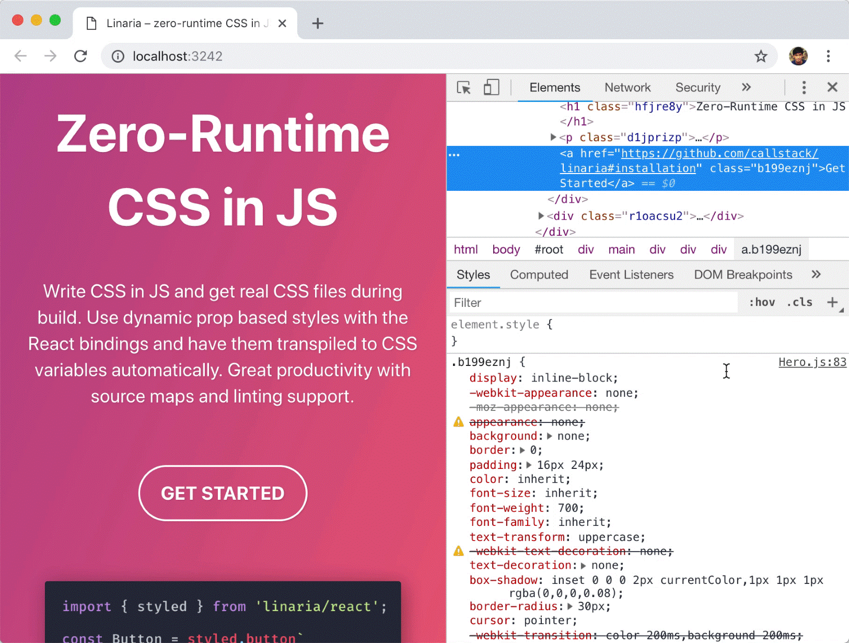The height and width of the screenshot is (643, 849).
Task: Toggle the .cls class editor
Action: 800,302
